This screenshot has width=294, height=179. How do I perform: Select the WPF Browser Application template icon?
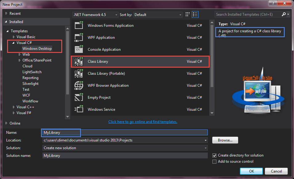click(x=79, y=86)
